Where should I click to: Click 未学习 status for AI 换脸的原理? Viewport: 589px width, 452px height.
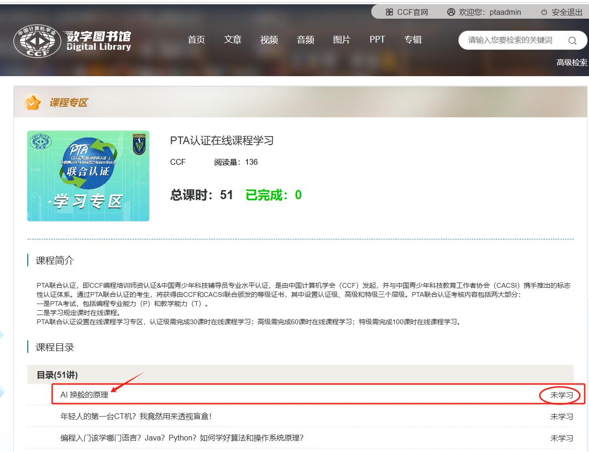562,395
